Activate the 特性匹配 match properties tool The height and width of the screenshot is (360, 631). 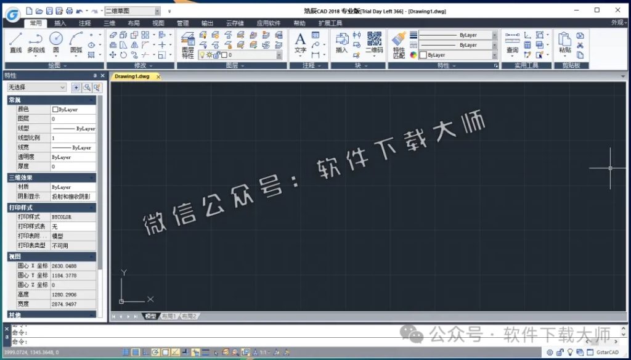398,42
